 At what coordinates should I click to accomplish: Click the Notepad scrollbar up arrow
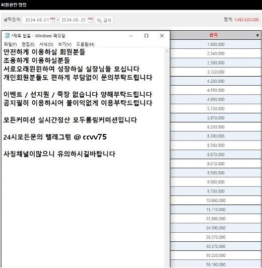point(167,51)
